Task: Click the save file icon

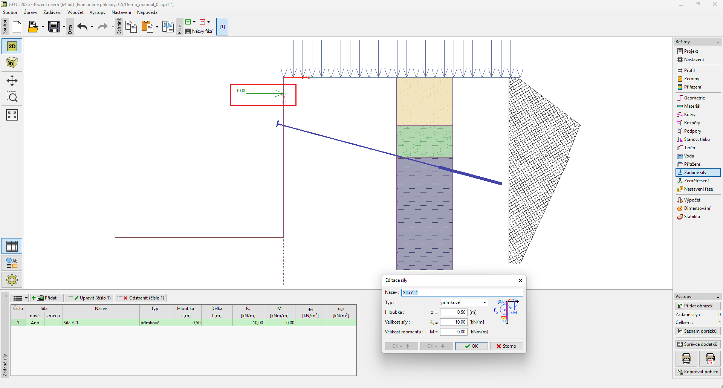Action: [54, 27]
